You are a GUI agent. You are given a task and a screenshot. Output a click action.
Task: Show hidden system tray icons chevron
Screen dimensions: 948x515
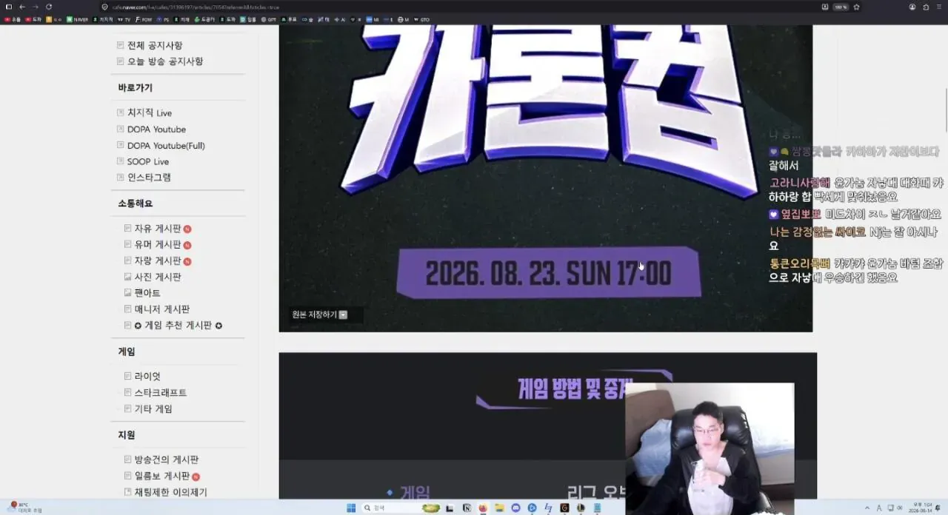[x=867, y=508]
